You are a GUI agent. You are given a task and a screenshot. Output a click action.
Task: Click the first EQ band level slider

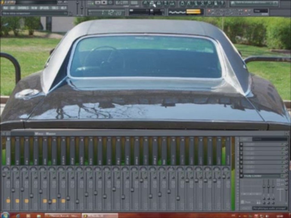pyautogui.click(x=264, y=186)
